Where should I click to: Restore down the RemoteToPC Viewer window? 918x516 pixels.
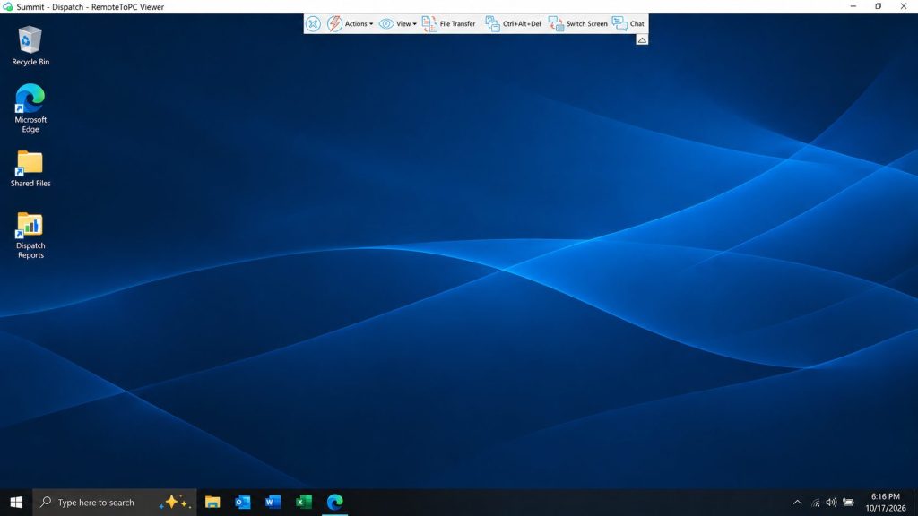click(879, 6)
